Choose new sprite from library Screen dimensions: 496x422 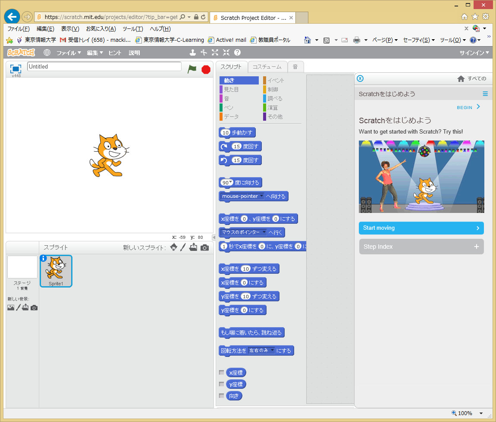pos(174,247)
